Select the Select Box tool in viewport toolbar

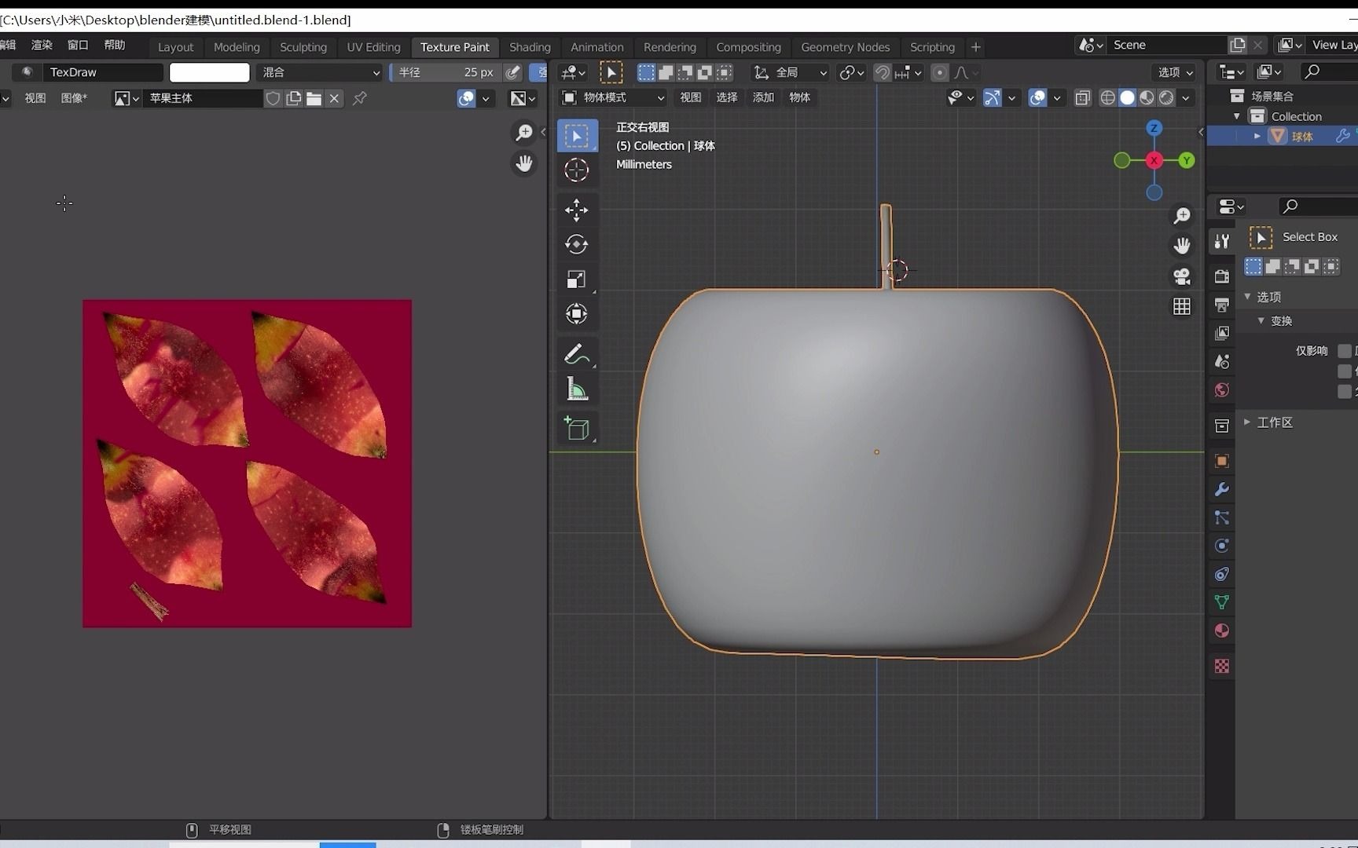577,136
